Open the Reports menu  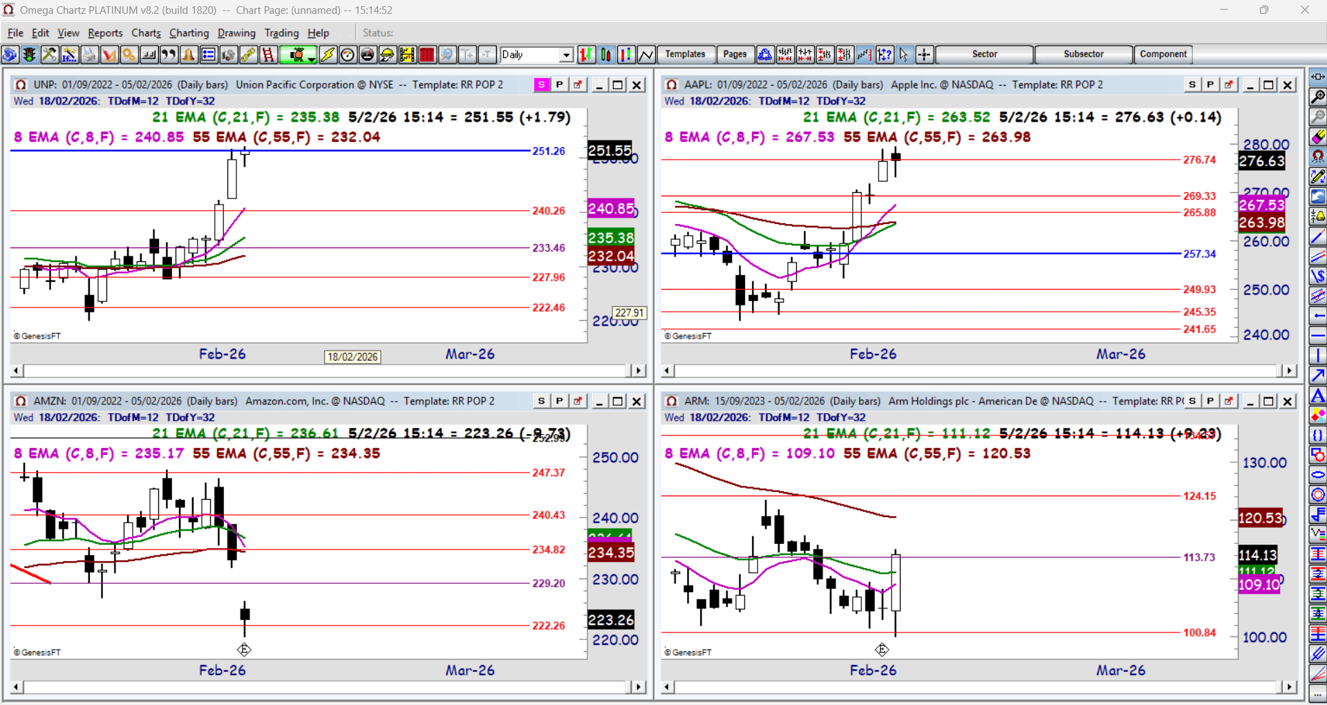tap(105, 33)
